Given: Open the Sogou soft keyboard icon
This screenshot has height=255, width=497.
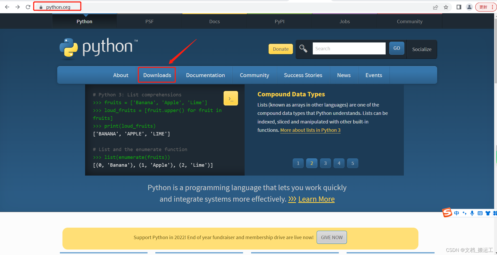Looking at the screenshot, I should [x=480, y=213].
